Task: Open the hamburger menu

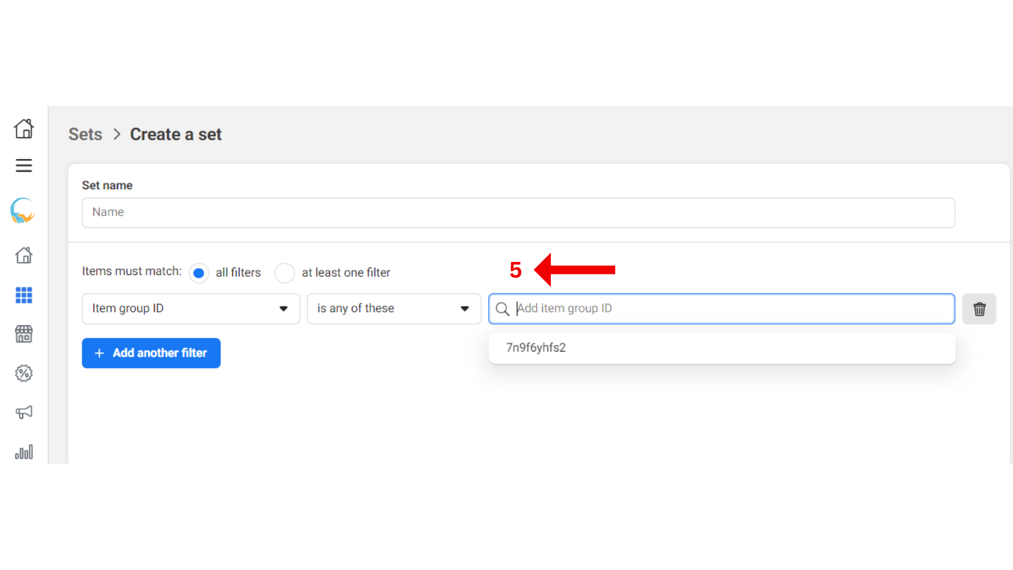Action: click(x=24, y=166)
